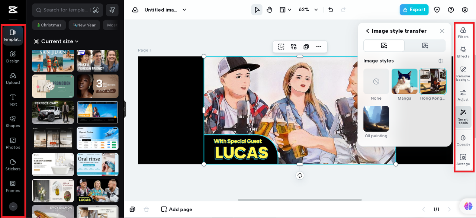Activate the Hand pan tool
This screenshot has width=476, height=218.
pos(269,10)
